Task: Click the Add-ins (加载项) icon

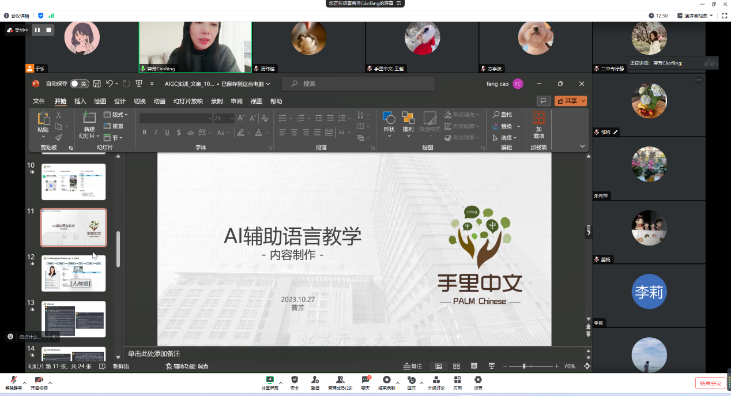Action: click(538, 119)
